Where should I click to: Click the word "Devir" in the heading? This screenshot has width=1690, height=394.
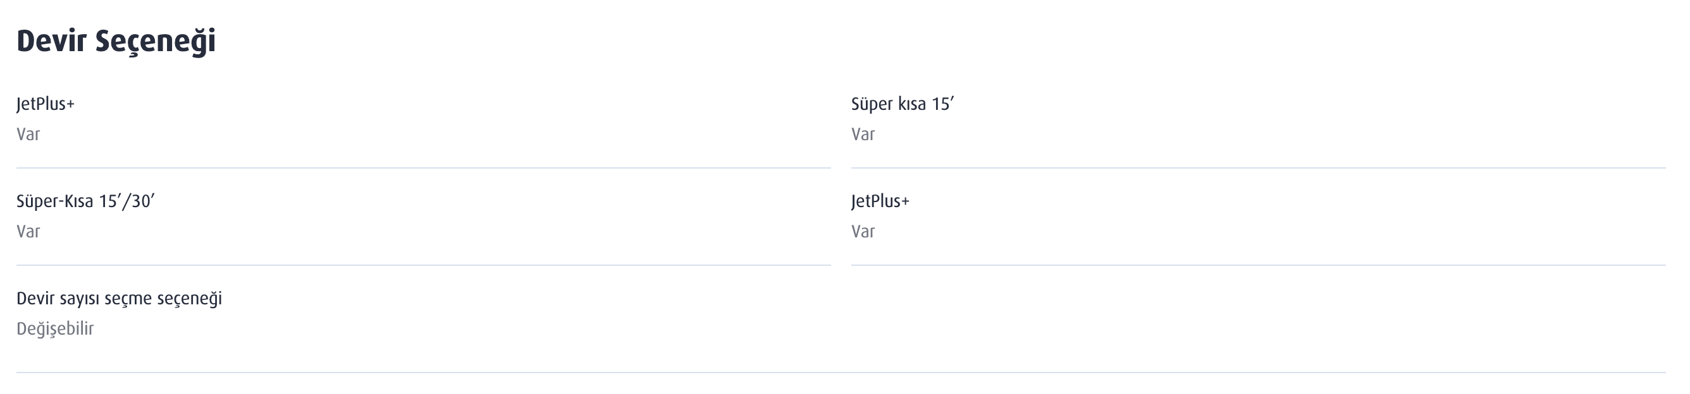coord(51,40)
